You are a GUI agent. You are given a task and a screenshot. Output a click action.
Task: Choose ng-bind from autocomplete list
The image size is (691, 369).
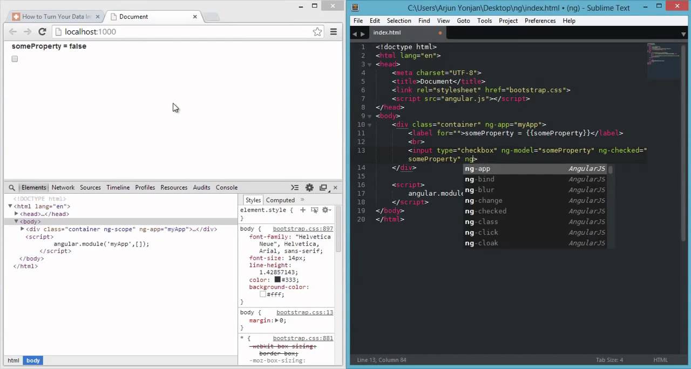(x=536, y=179)
